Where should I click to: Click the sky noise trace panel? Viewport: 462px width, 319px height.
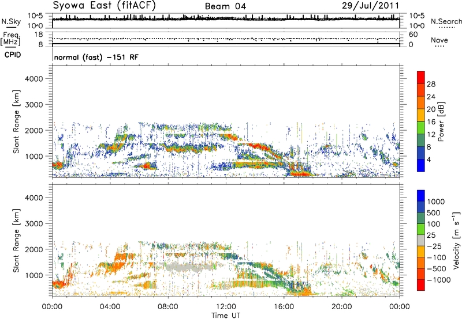(226, 21)
